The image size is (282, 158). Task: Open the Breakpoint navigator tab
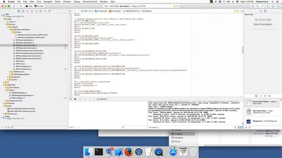45,11
